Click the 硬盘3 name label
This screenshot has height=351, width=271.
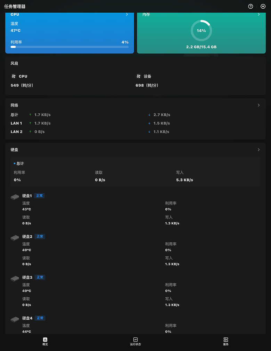[x=27, y=277]
